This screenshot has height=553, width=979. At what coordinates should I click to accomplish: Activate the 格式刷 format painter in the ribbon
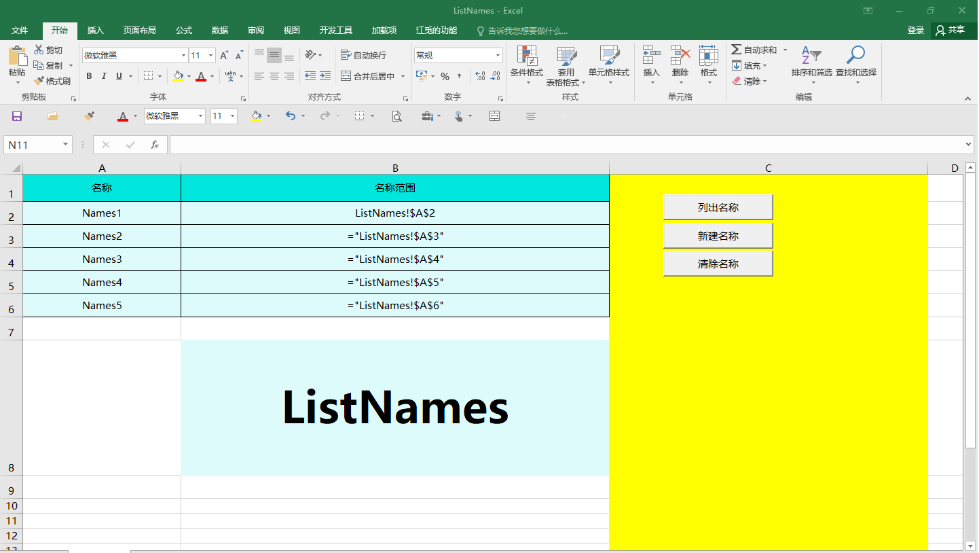(x=52, y=81)
